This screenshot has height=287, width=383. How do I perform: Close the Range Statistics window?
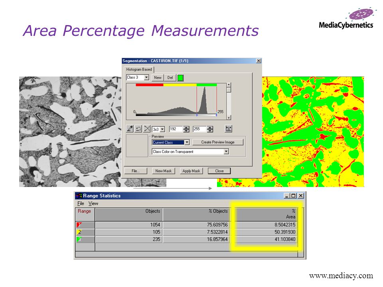[x=301, y=195]
